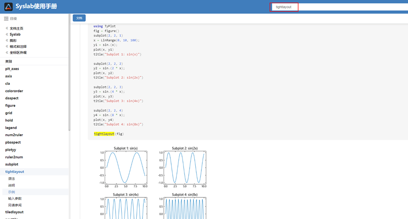408x219 pixels.
Task: Open plotyy function page
Action: click(10, 150)
